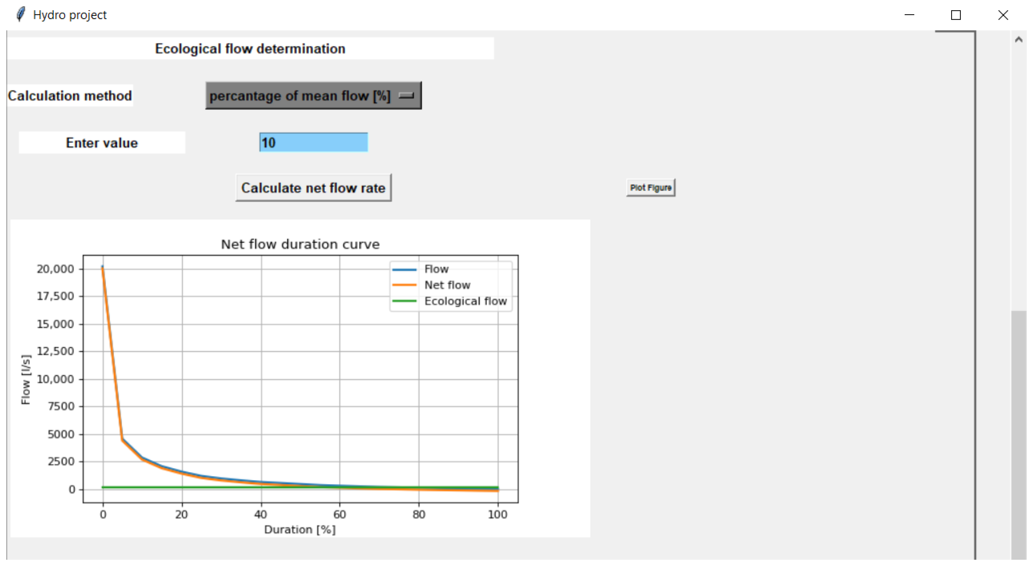Click the Hydro project window title text
The image size is (1032, 565).
click(70, 15)
